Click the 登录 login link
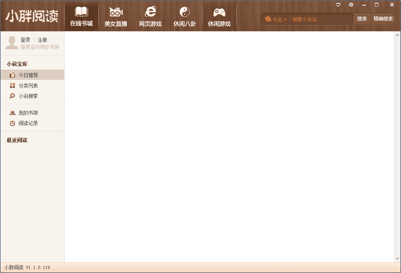The image size is (401, 273). (25, 40)
